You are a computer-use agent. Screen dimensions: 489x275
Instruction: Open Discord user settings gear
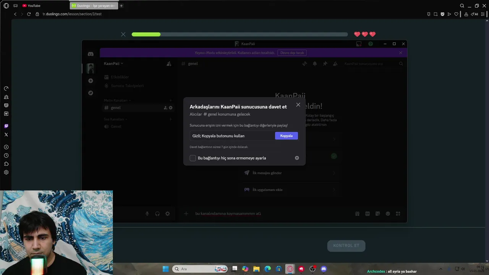pos(168,214)
